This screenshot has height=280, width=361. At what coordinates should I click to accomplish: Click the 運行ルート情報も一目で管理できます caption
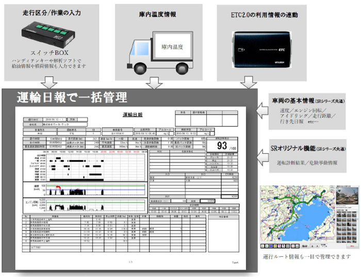pos(307,256)
